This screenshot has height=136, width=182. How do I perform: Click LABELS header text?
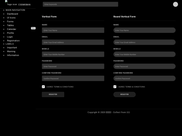coord(10,44)
